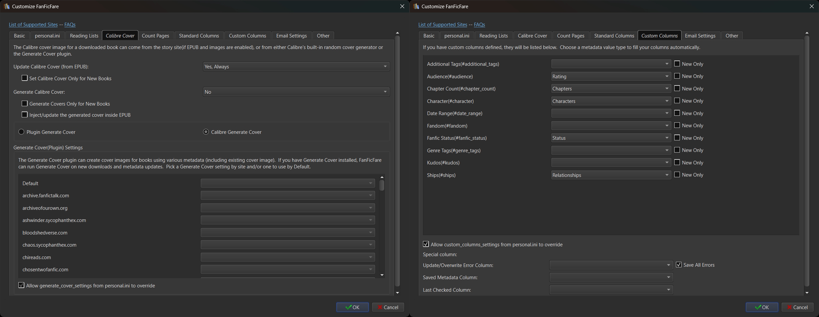The width and height of the screenshot is (819, 317).
Task: Open the Ships dropdown showing Relationships
Action: coord(611,175)
